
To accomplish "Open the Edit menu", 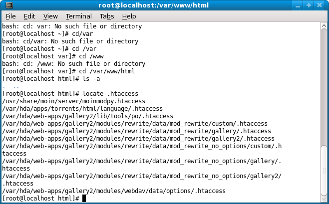I will 29,16.
